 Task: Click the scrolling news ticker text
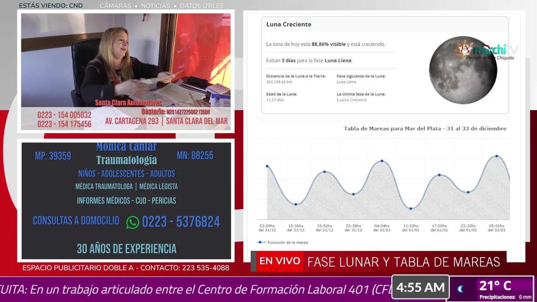point(196,289)
